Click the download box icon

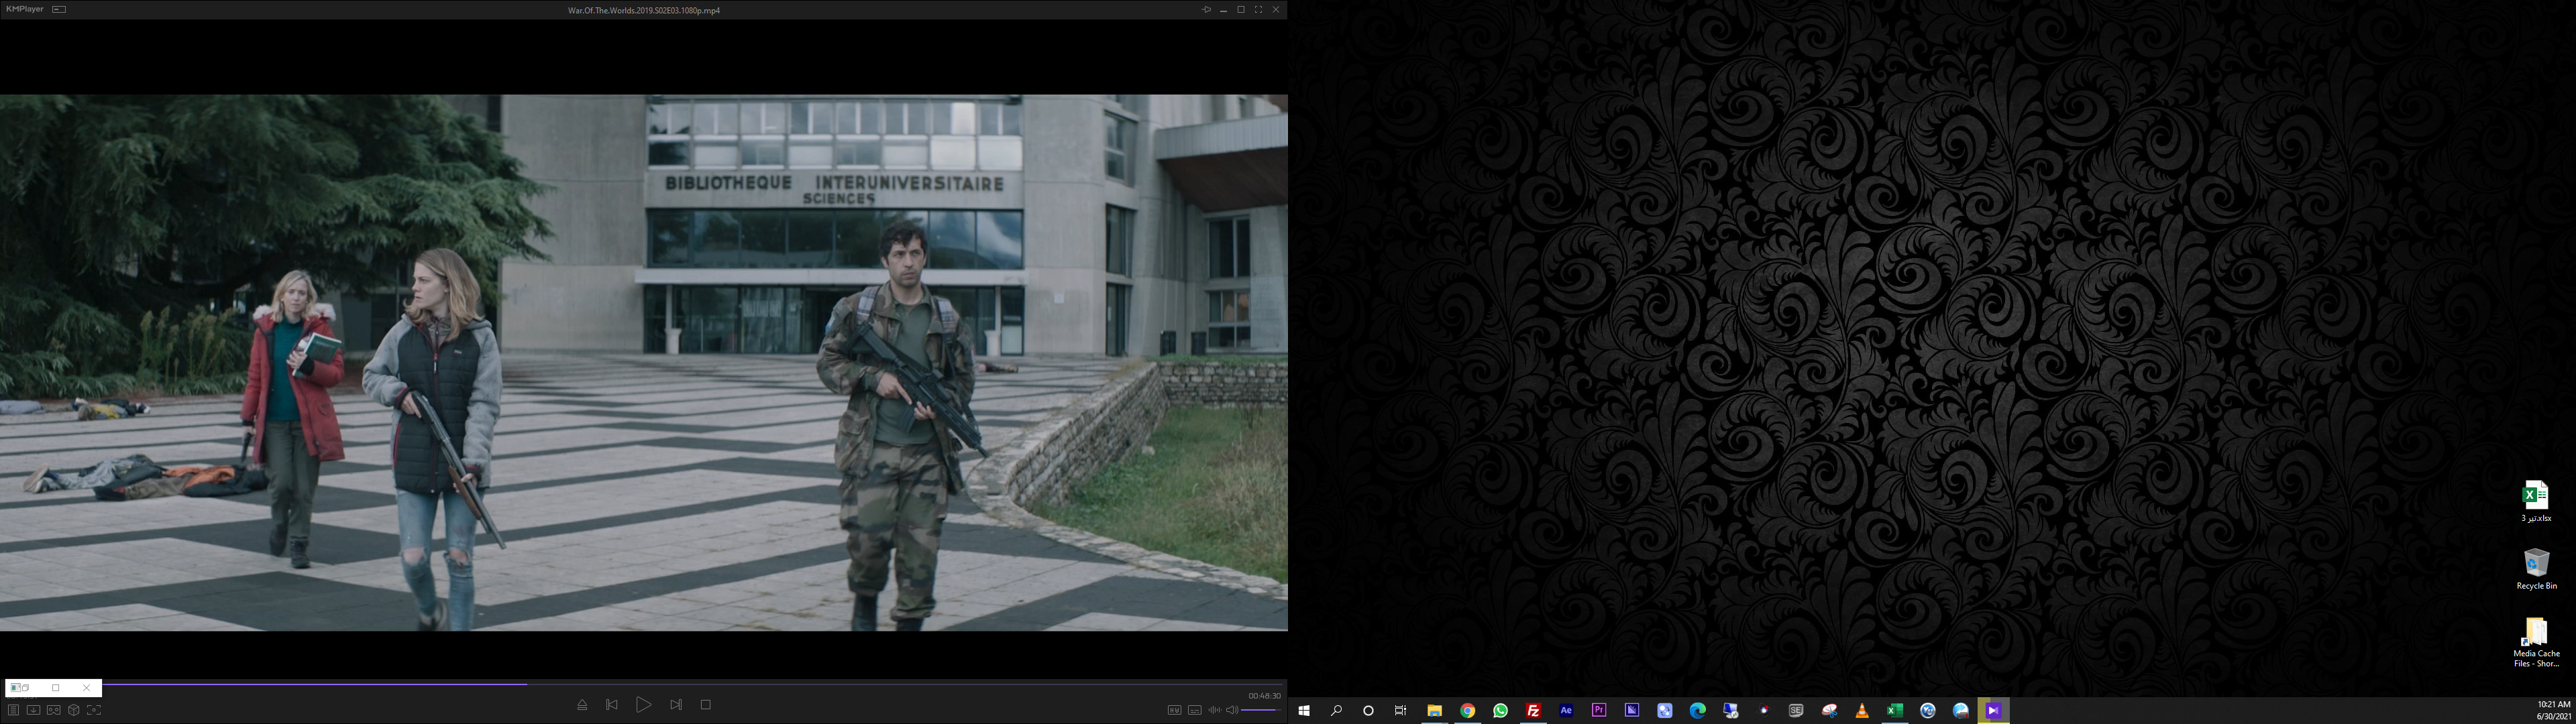pos(33,710)
